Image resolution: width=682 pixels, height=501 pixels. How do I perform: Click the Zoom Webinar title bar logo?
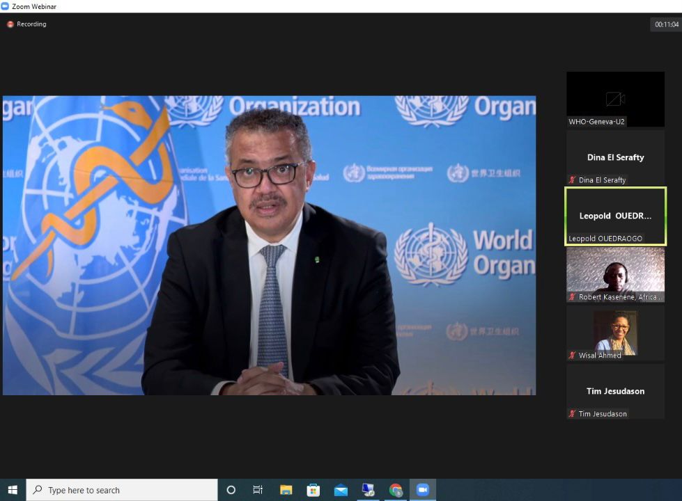6,6
